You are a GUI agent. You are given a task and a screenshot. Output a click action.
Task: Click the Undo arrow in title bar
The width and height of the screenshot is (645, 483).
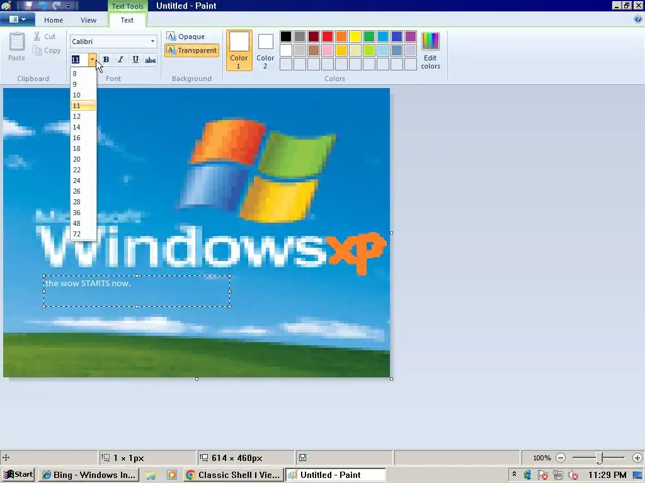[43, 5]
